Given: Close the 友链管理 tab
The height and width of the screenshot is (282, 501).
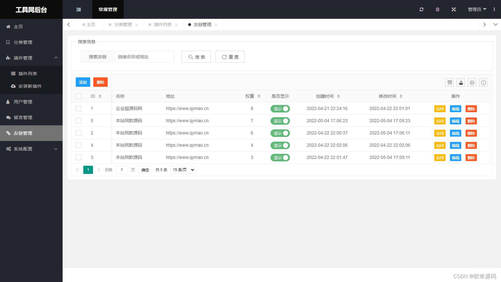Looking at the screenshot, I should [x=216, y=25].
